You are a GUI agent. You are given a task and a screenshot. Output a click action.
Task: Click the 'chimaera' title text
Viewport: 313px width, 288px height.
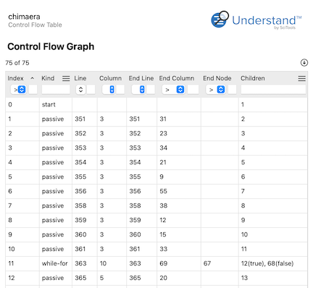coord(24,17)
